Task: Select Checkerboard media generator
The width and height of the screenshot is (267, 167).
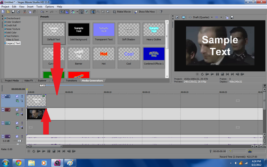Action: tap(13, 18)
